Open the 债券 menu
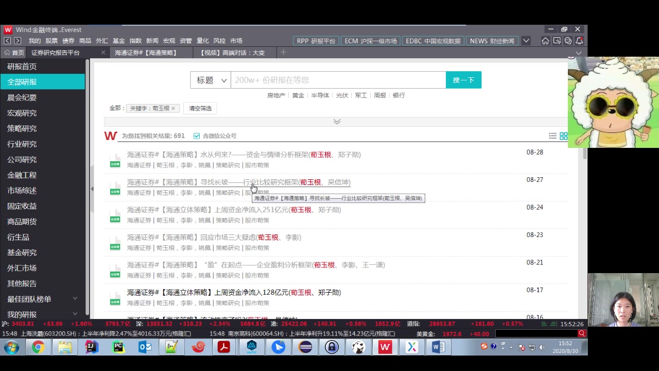The width and height of the screenshot is (659, 371). tap(68, 41)
